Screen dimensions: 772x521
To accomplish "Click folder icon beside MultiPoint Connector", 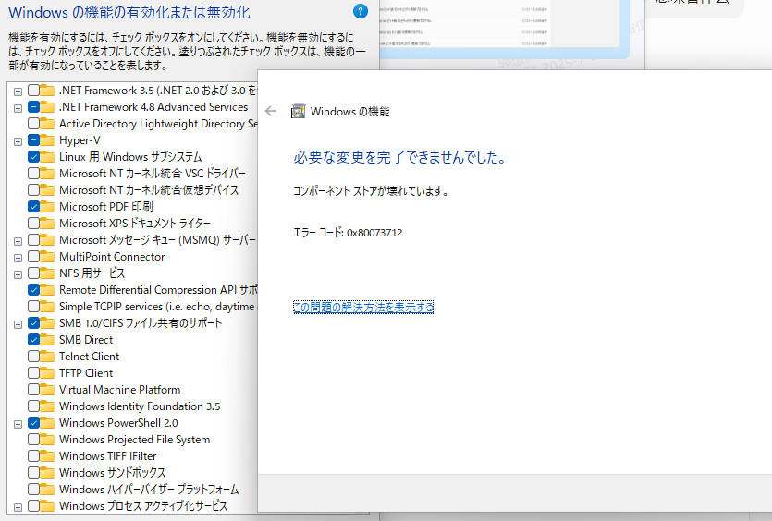I will pos(47,256).
